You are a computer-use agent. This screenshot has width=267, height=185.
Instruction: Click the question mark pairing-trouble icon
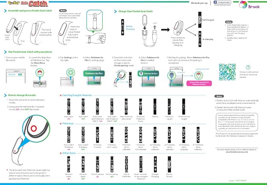click(248, 67)
